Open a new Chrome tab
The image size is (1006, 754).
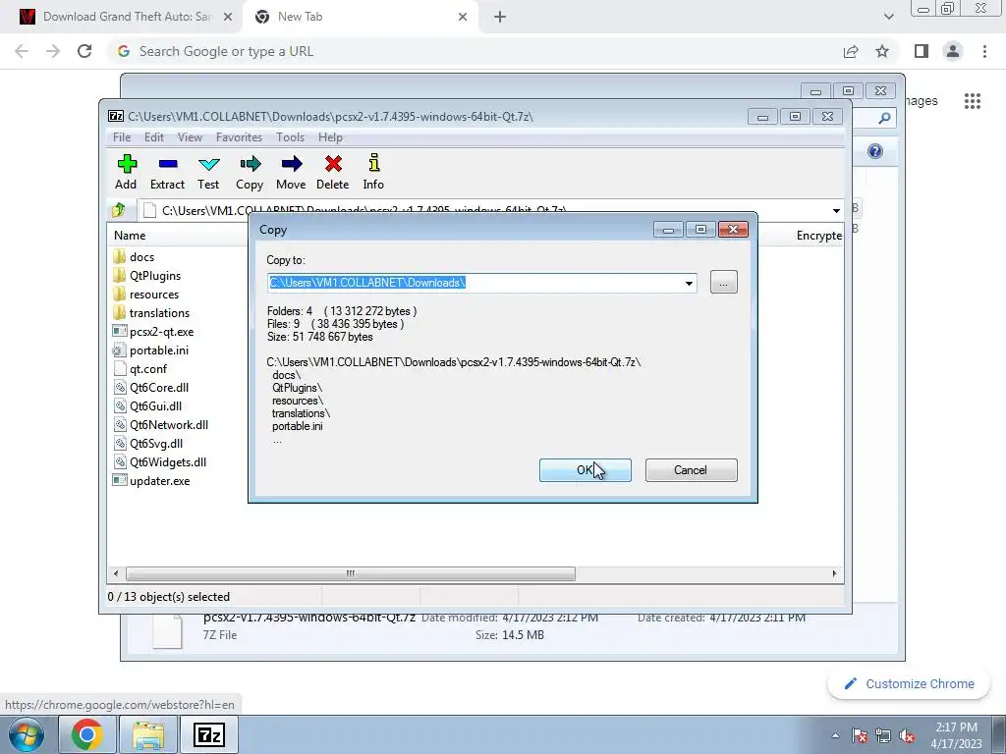[x=500, y=17]
